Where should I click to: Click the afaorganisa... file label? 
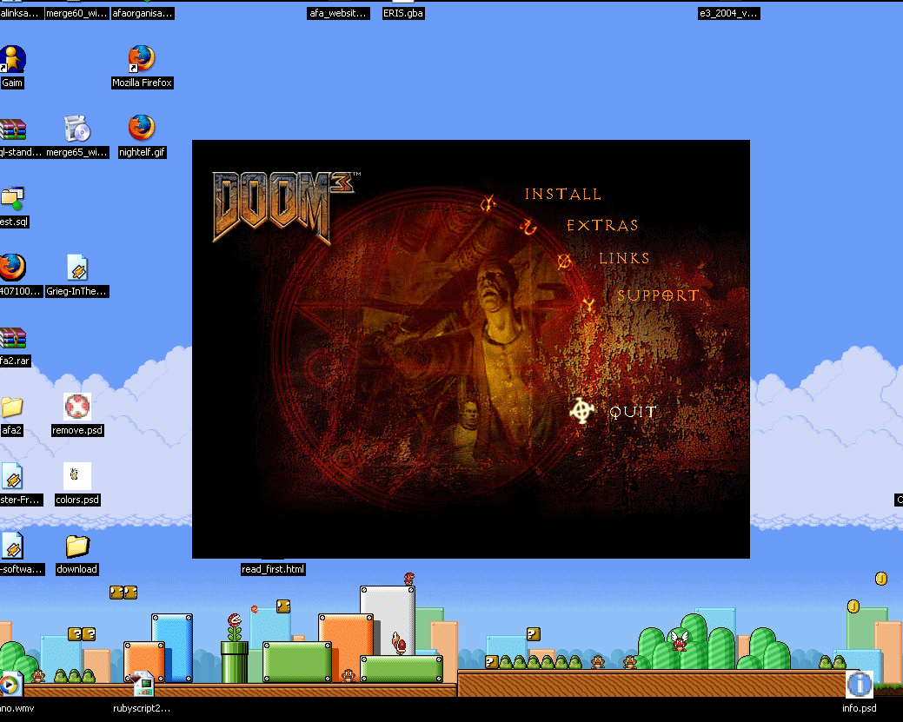(x=143, y=13)
